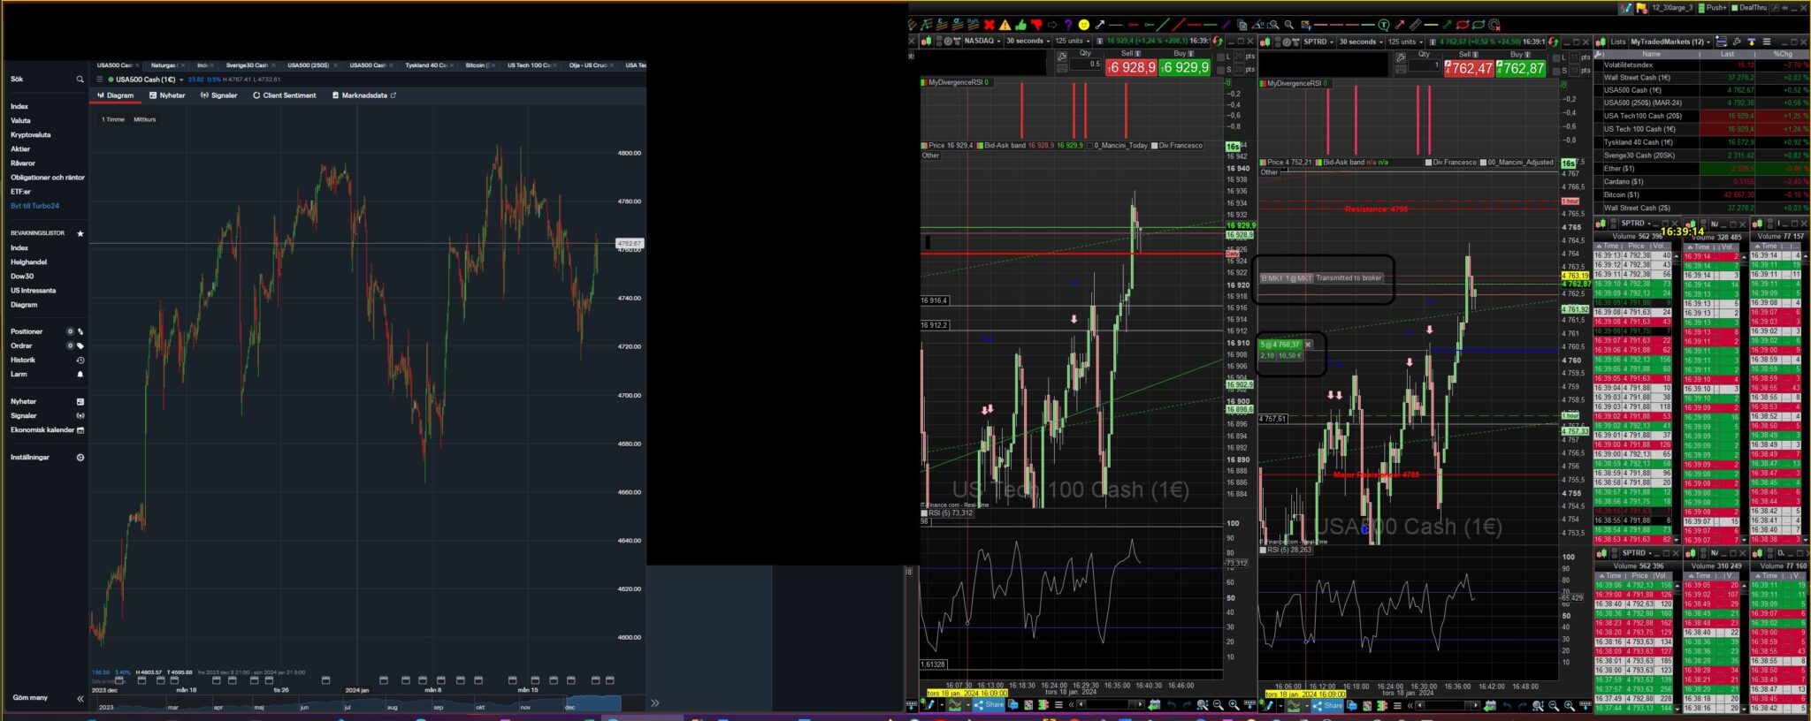Click the search magnifier next to Sök
This screenshot has height=721, width=1811.
pyautogui.click(x=80, y=80)
